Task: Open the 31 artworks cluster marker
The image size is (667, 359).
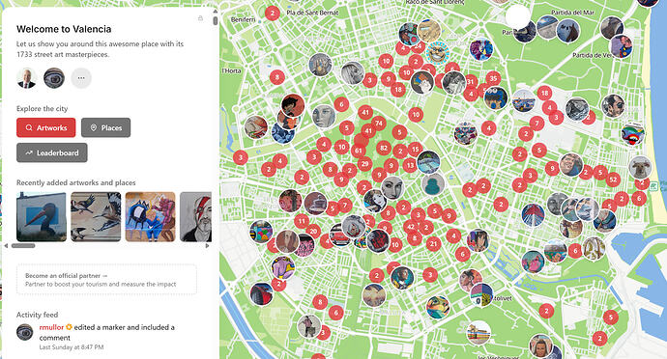Action: [470, 81]
